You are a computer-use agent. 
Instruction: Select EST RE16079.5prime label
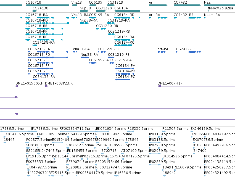click(x=188, y=167)
